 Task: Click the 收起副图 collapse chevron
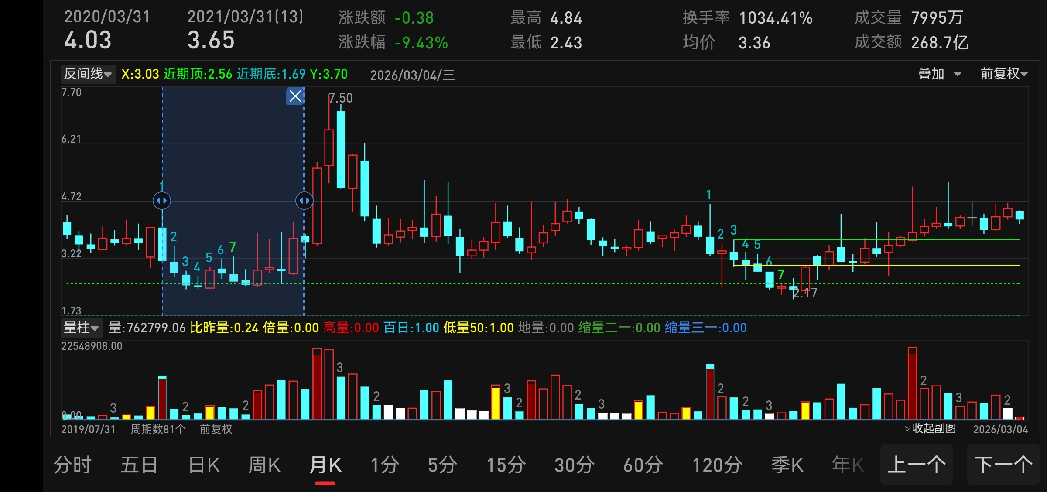click(x=907, y=428)
